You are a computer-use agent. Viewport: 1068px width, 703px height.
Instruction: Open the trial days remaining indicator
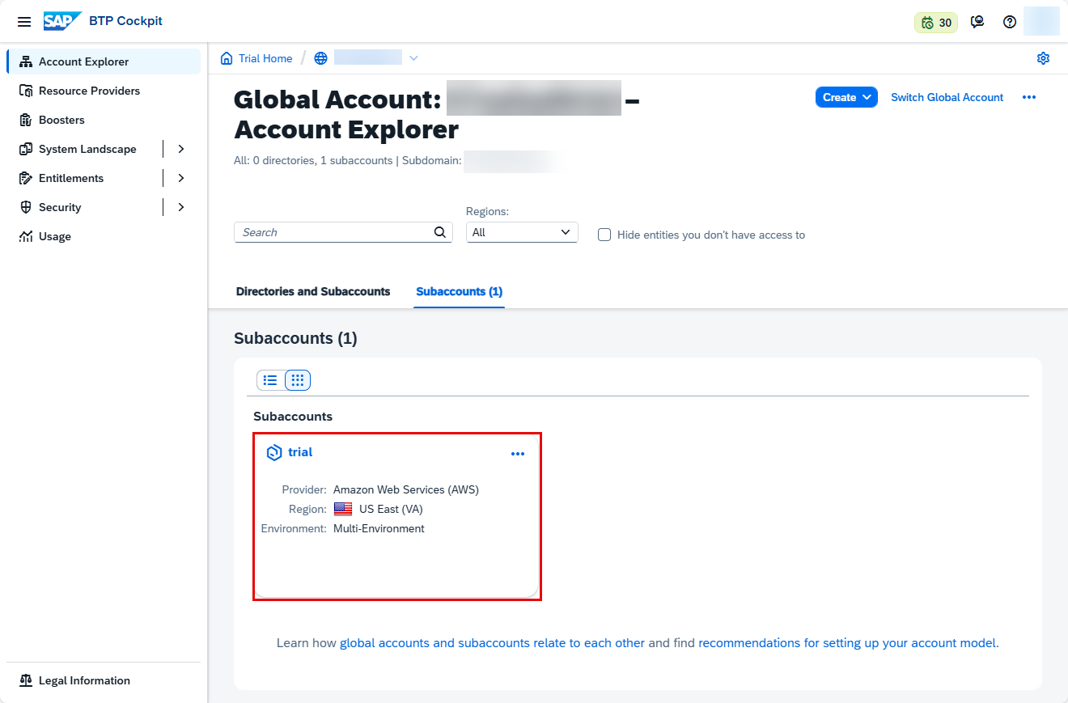pyautogui.click(x=936, y=23)
